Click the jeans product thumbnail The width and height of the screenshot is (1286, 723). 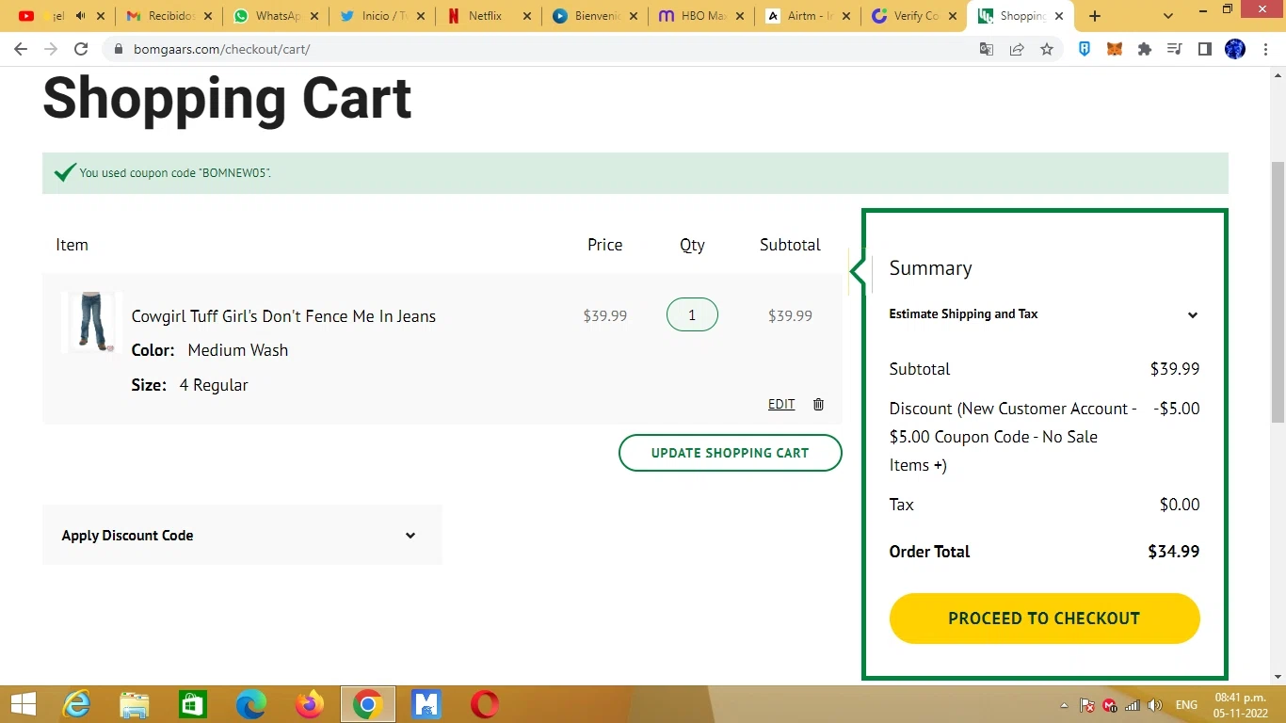pyautogui.click(x=91, y=322)
